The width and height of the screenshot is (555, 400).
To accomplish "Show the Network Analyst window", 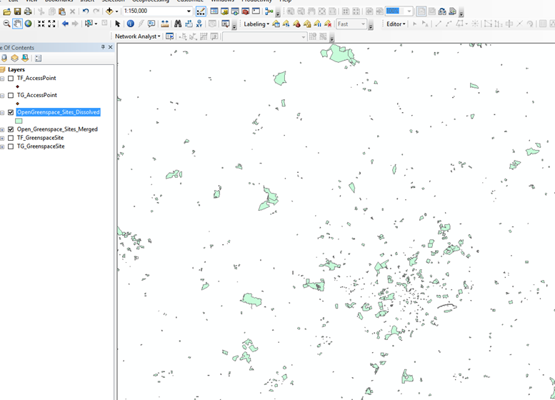I will pos(169,36).
